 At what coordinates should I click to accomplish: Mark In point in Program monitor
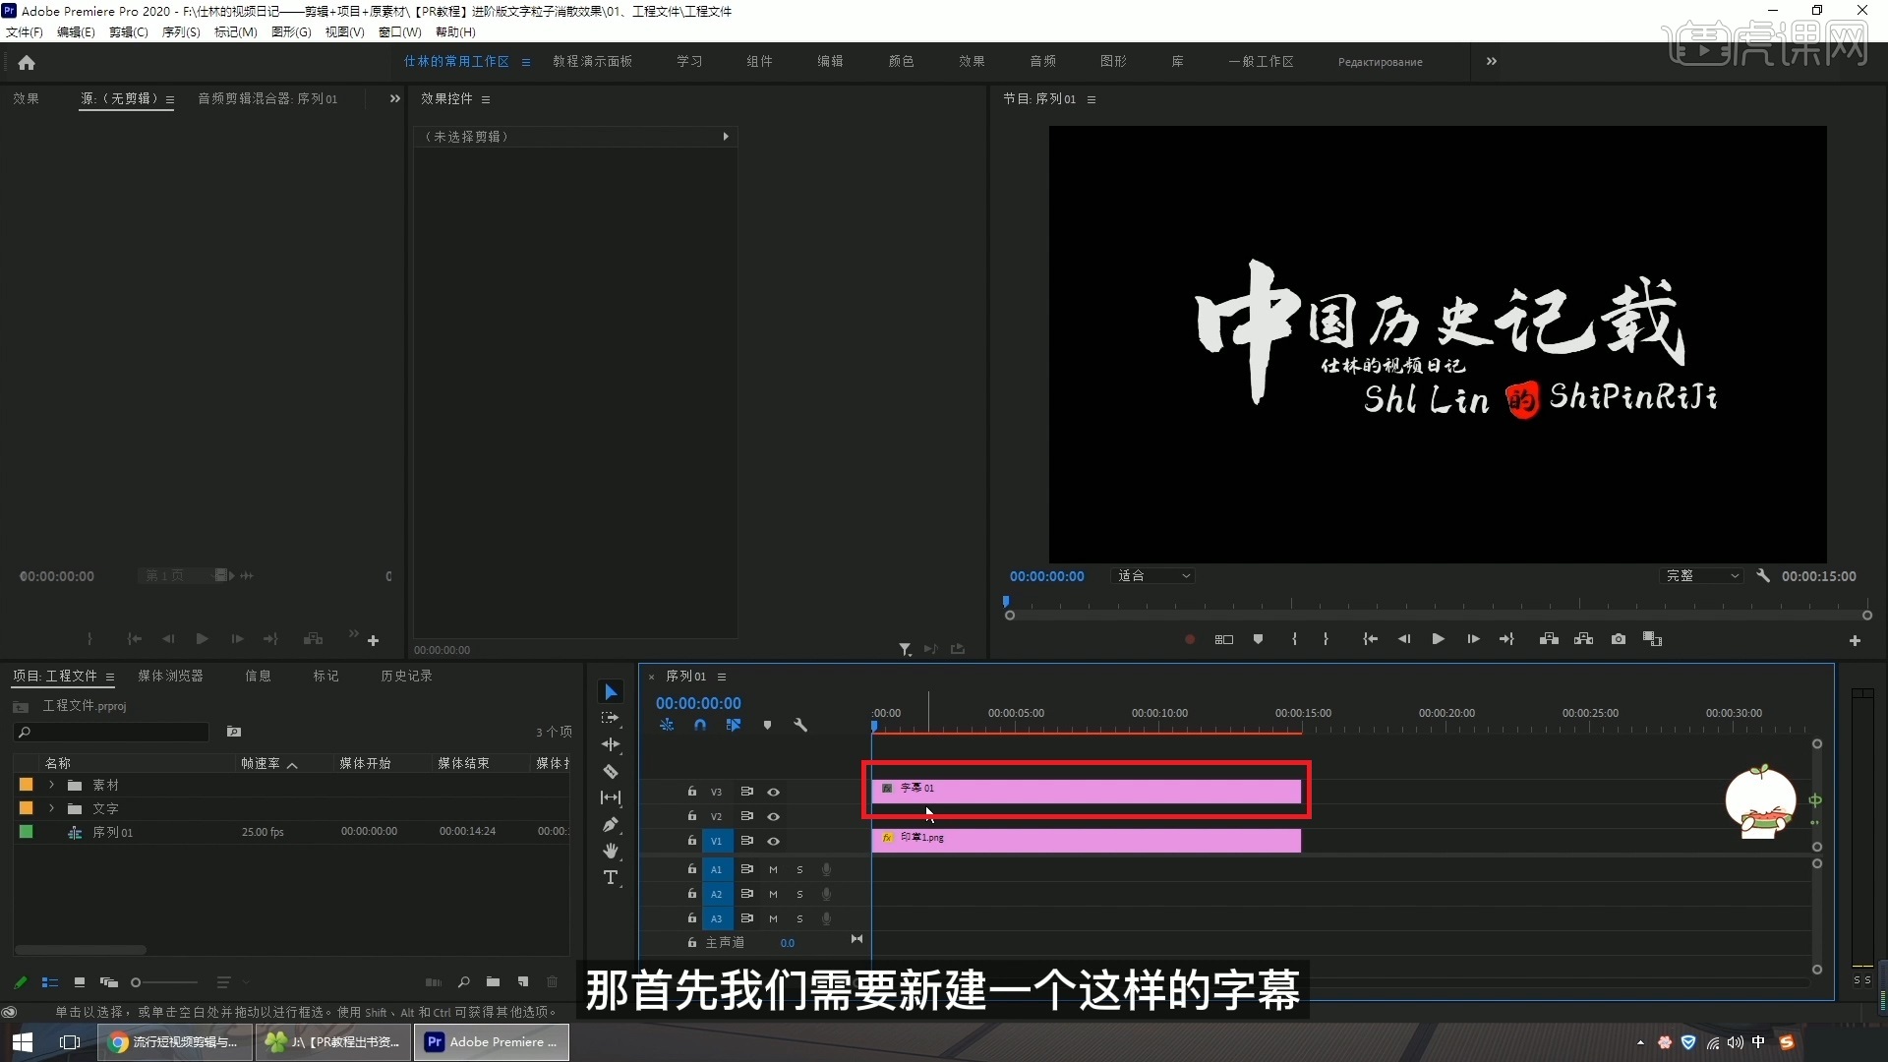click(x=1294, y=639)
